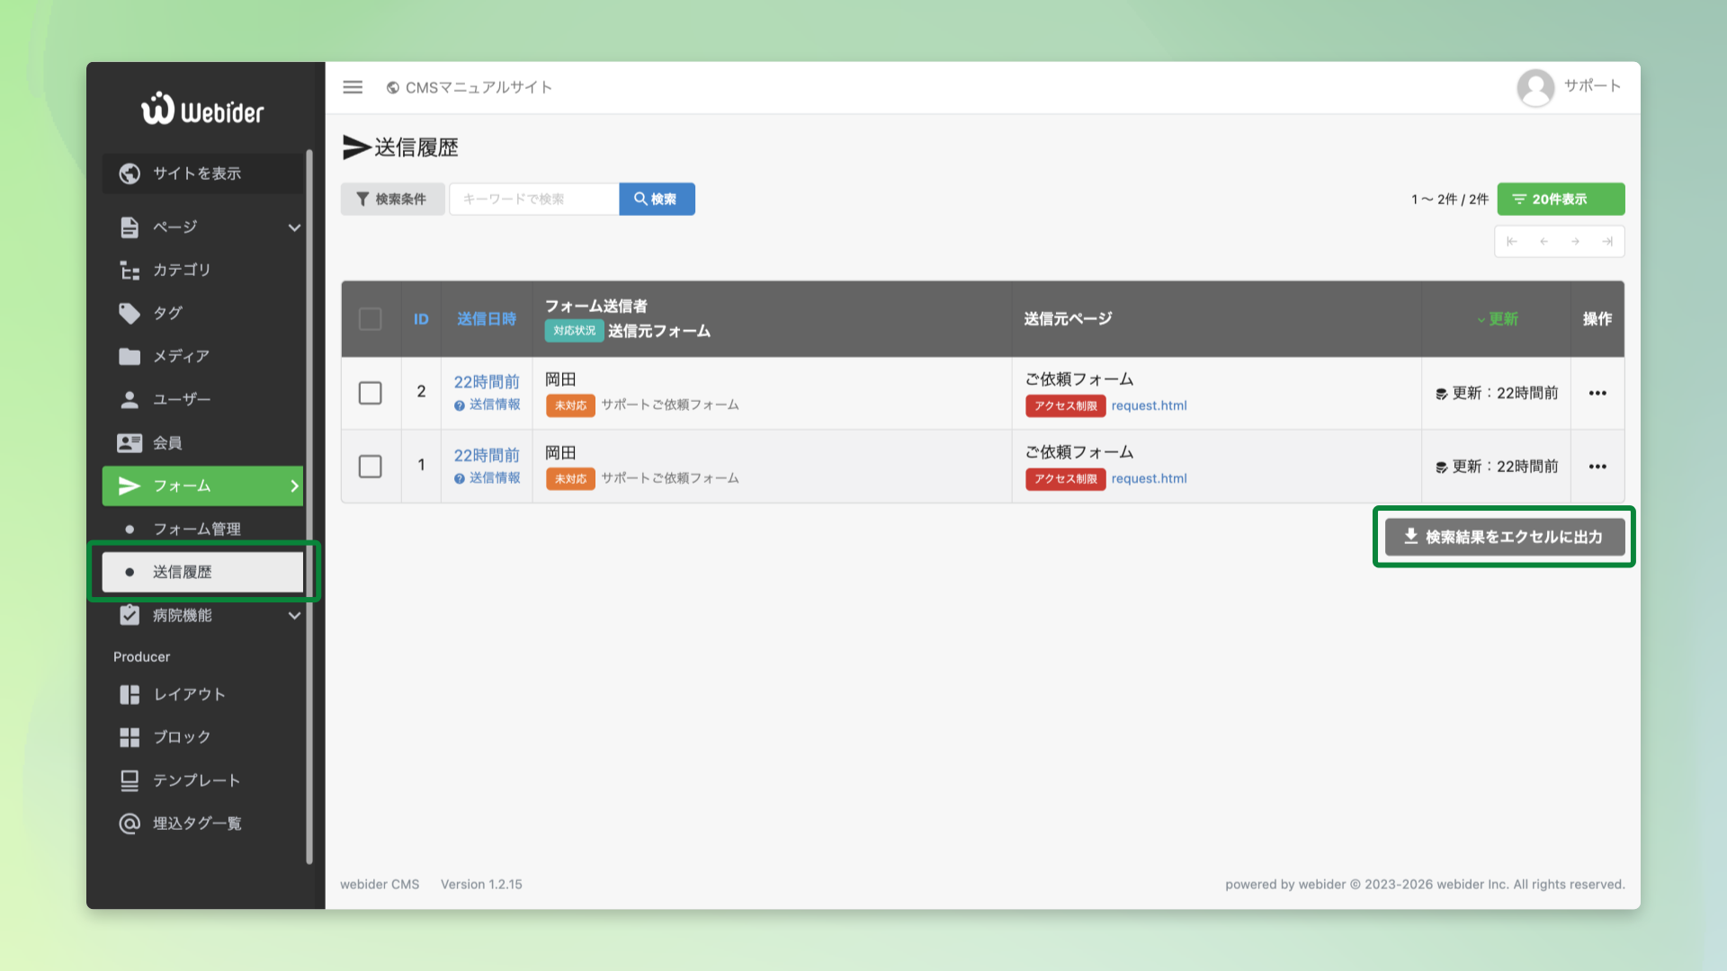This screenshot has width=1727, height=971.
Task: Click the 会員 card icon
Action: pos(130,442)
